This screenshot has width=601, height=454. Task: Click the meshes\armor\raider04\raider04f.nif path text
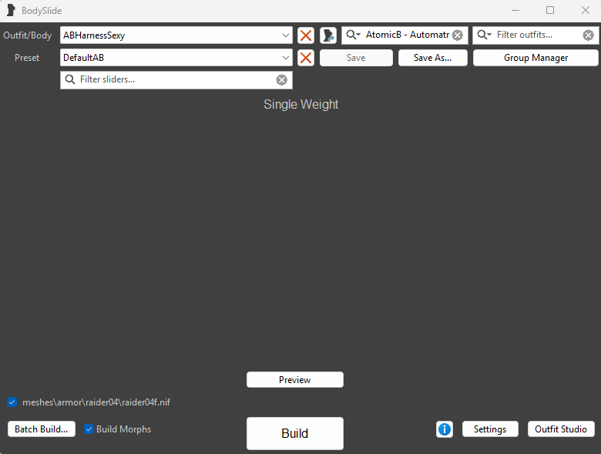pos(96,402)
